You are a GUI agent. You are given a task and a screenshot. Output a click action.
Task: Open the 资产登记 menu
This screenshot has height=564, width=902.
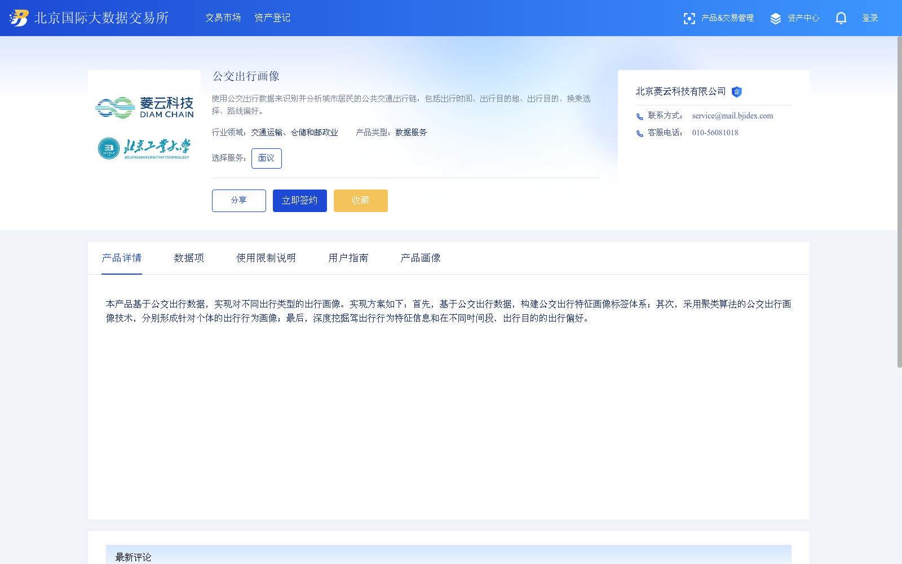click(x=272, y=18)
